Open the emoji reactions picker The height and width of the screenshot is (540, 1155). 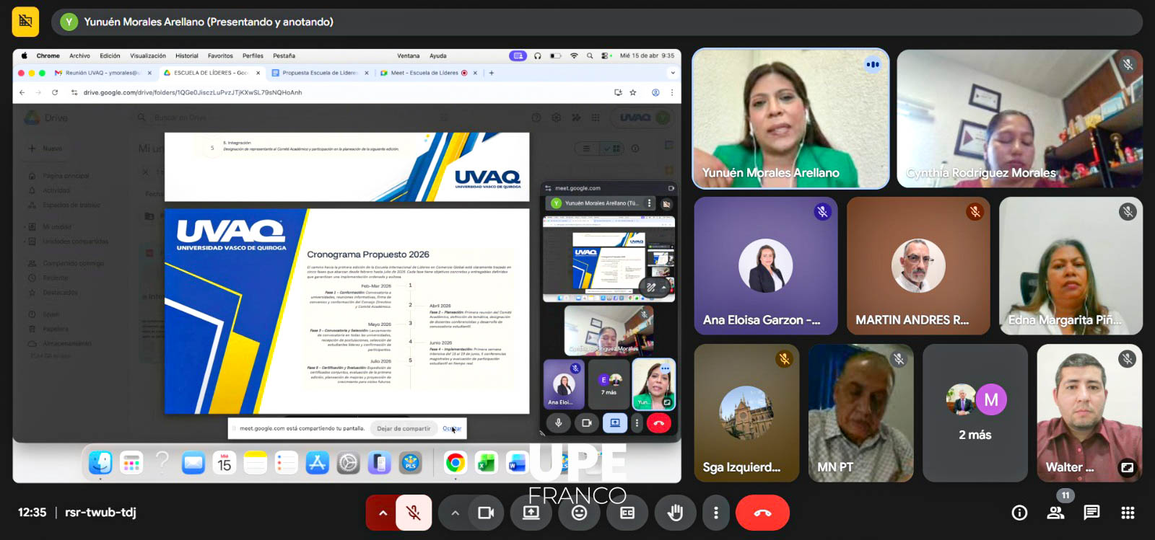(579, 513)
